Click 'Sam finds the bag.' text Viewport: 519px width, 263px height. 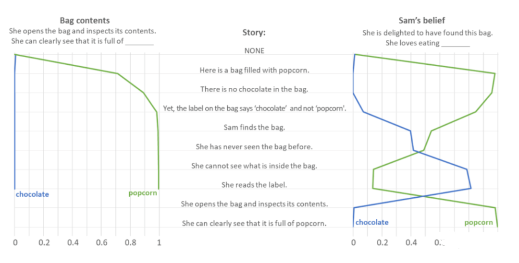click(x=254, y=128)
